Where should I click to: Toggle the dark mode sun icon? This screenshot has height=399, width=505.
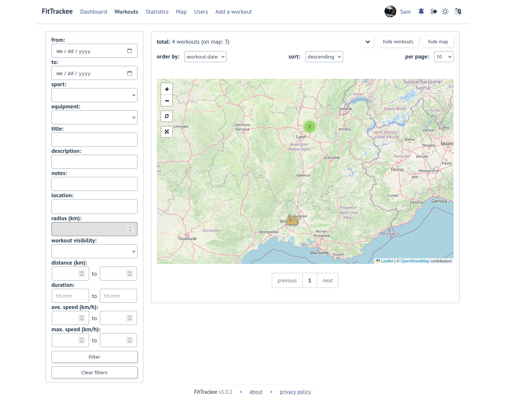point(445,11)
